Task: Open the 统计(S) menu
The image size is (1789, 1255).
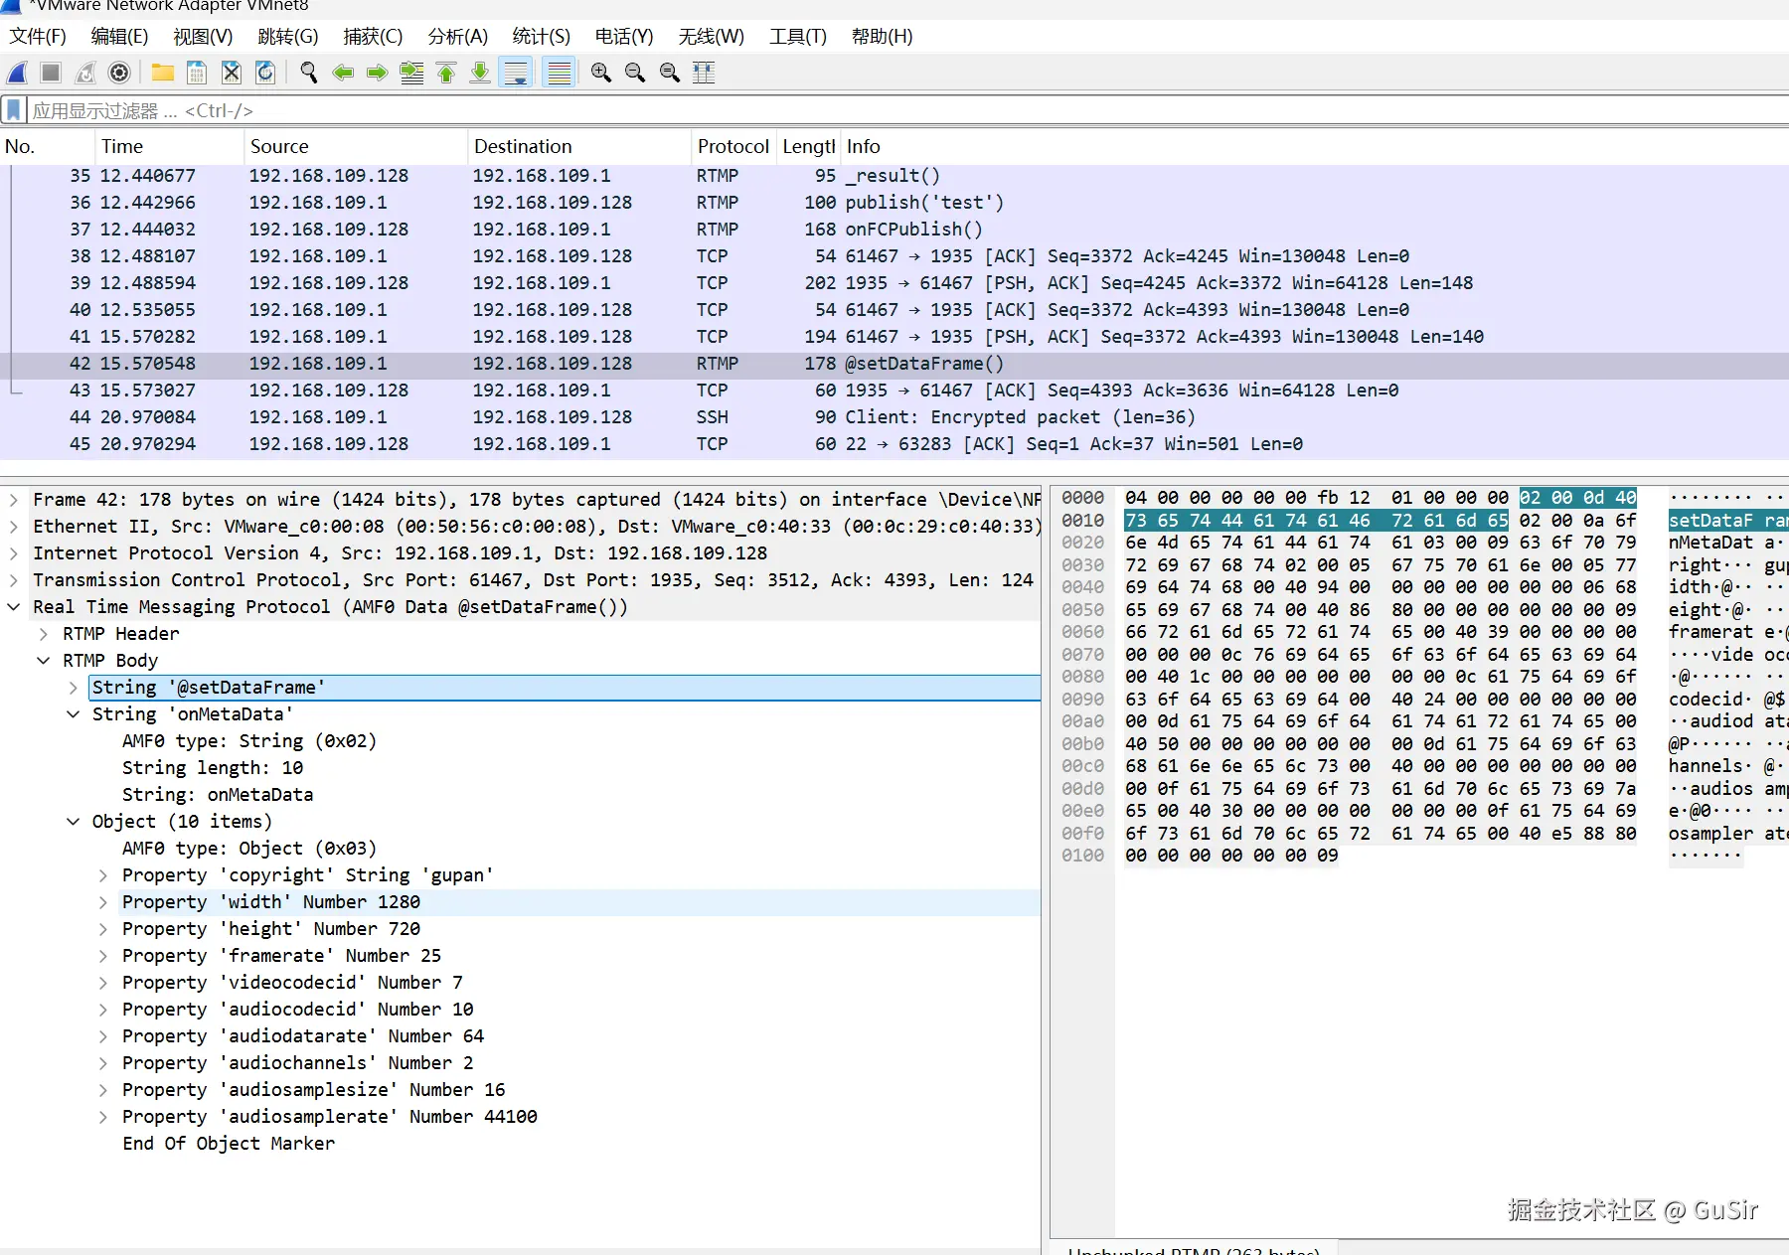Action: pyautogui.click(x=541, y=37)
